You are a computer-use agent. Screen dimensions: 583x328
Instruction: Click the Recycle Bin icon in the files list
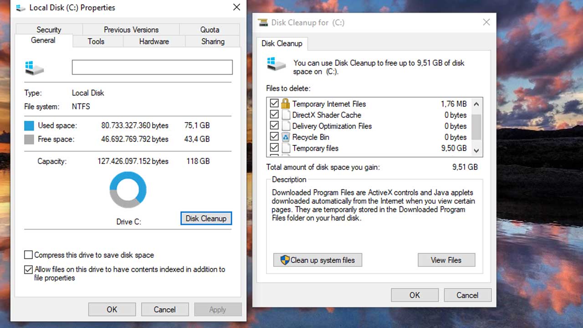coord(286,137)
